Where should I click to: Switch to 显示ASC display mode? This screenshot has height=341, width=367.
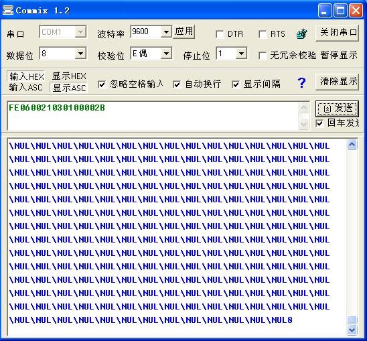point(69,88)
